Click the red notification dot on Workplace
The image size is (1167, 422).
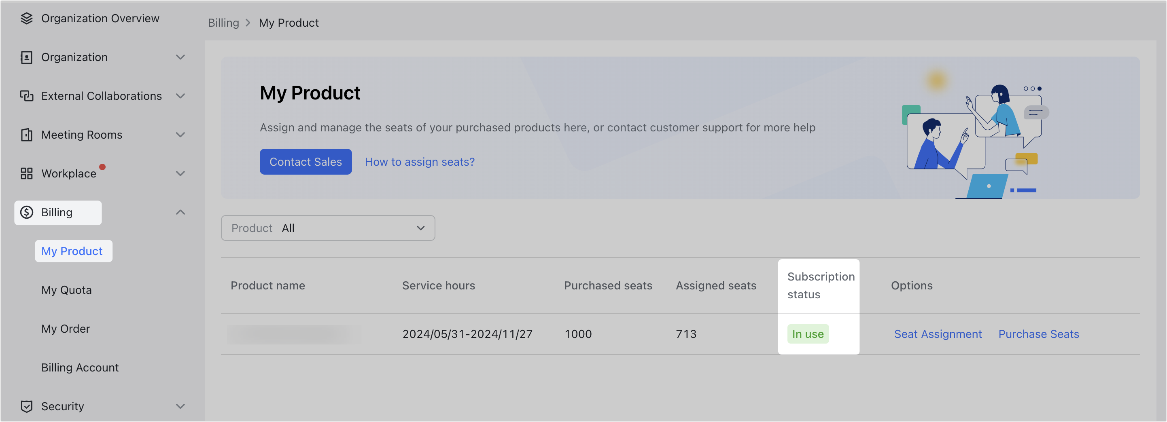click(x=102, y=167)
